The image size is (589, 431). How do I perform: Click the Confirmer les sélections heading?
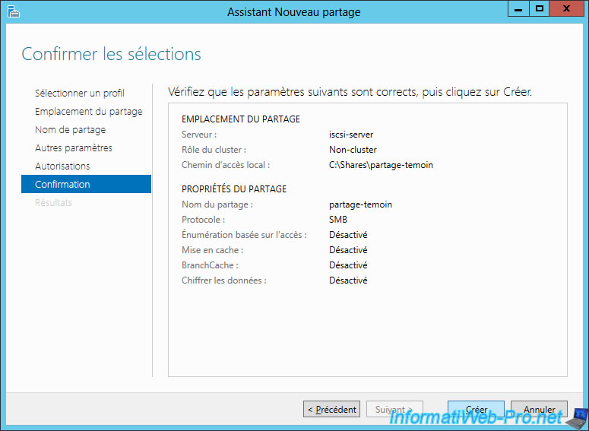pyautogui.click(x=111, y=54)
